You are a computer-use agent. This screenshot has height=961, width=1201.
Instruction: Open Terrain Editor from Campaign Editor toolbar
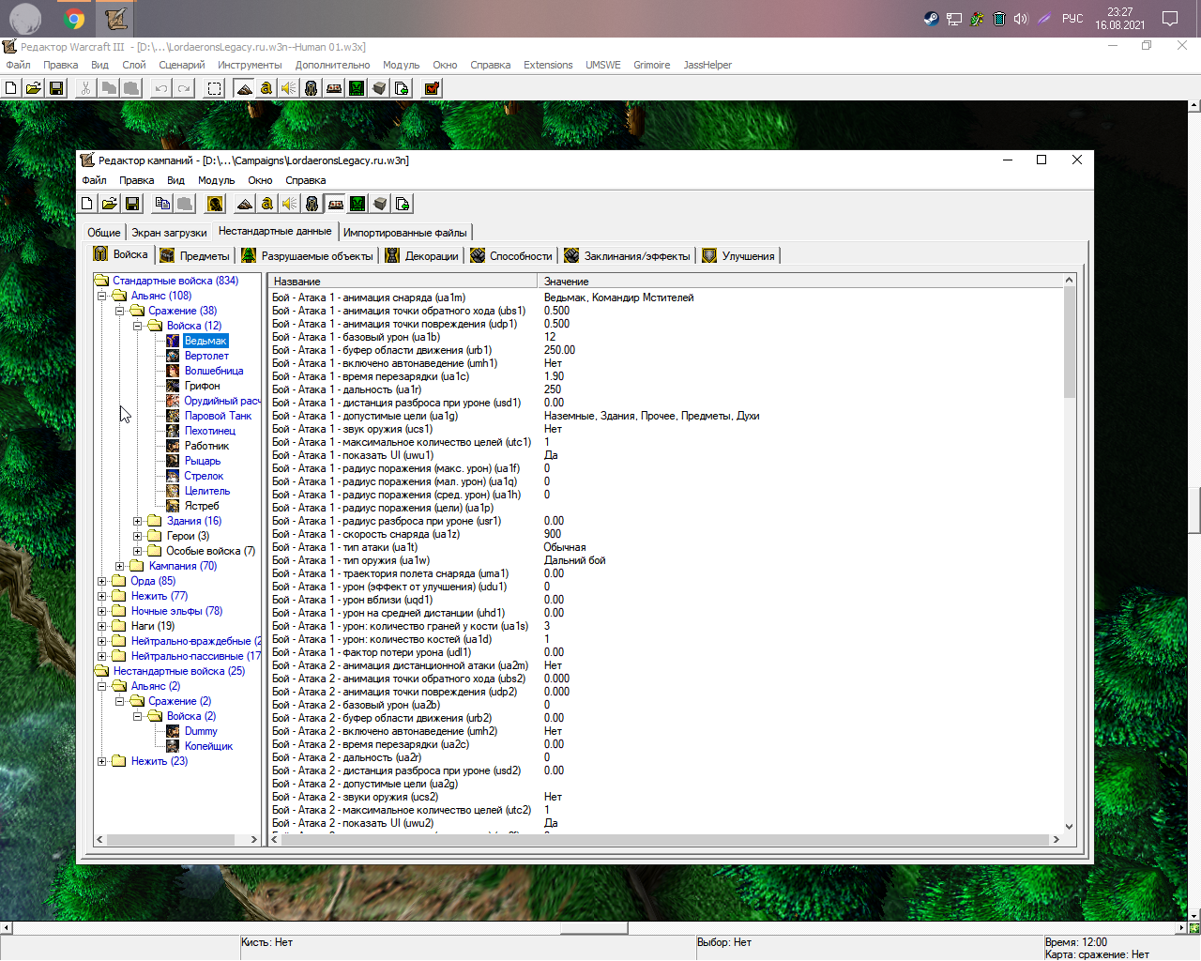(245, 204)
